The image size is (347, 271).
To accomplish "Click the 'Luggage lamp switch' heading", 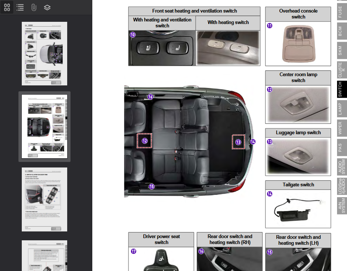I will click(298, 132).
